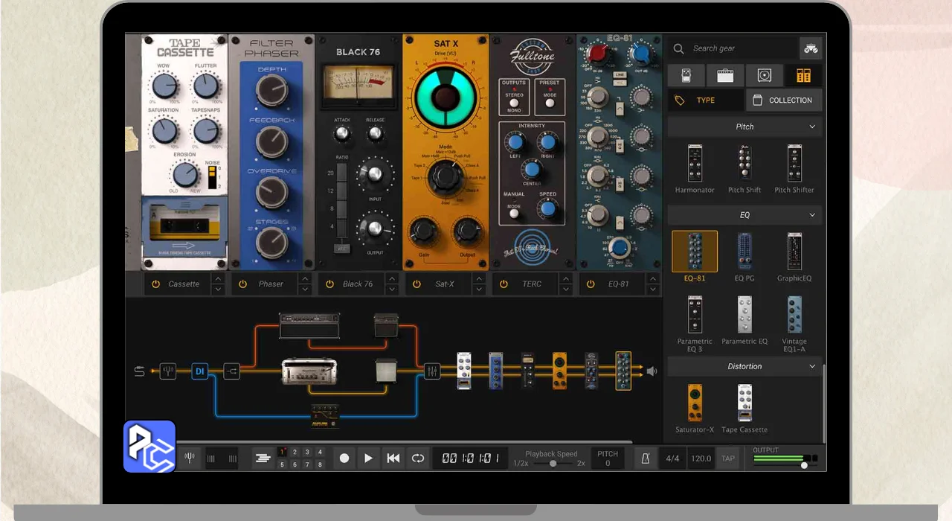
Task: Open the mixer block in signal chain
Action: click(x=432, y=371)
